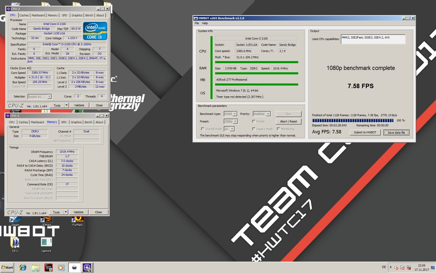Viewport: 436px width, 273px height.
Task: Toggle the Overkill mode checkbox
Action: pos(203,129)
